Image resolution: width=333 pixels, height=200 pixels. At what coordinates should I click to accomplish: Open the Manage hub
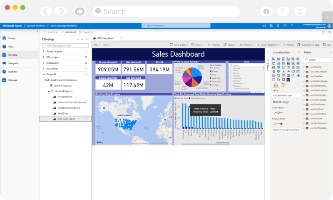pos(10,80)
